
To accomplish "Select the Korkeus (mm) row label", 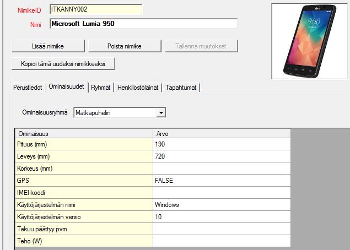I will click(x=84, y=169).
